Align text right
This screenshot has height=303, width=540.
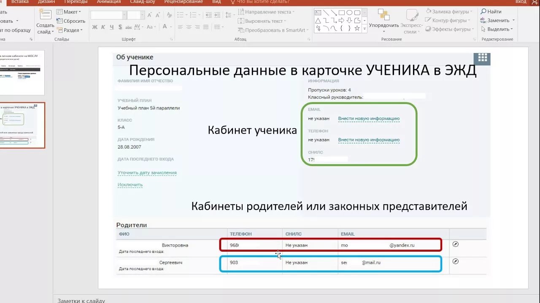point(197,27)
